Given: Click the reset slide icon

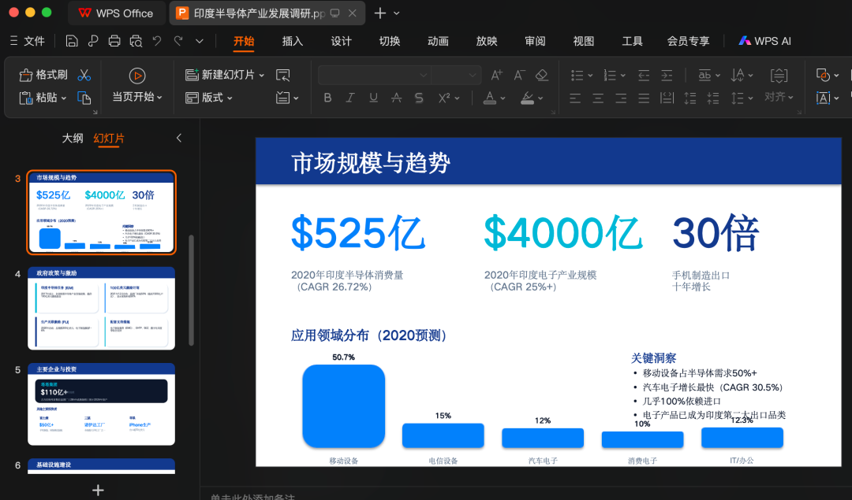Looking at the screenshot, I should coord(282,75).
